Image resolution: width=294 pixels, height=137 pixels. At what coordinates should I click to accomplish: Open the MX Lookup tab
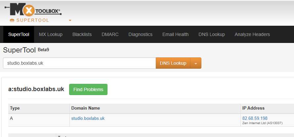click(51, 34)
